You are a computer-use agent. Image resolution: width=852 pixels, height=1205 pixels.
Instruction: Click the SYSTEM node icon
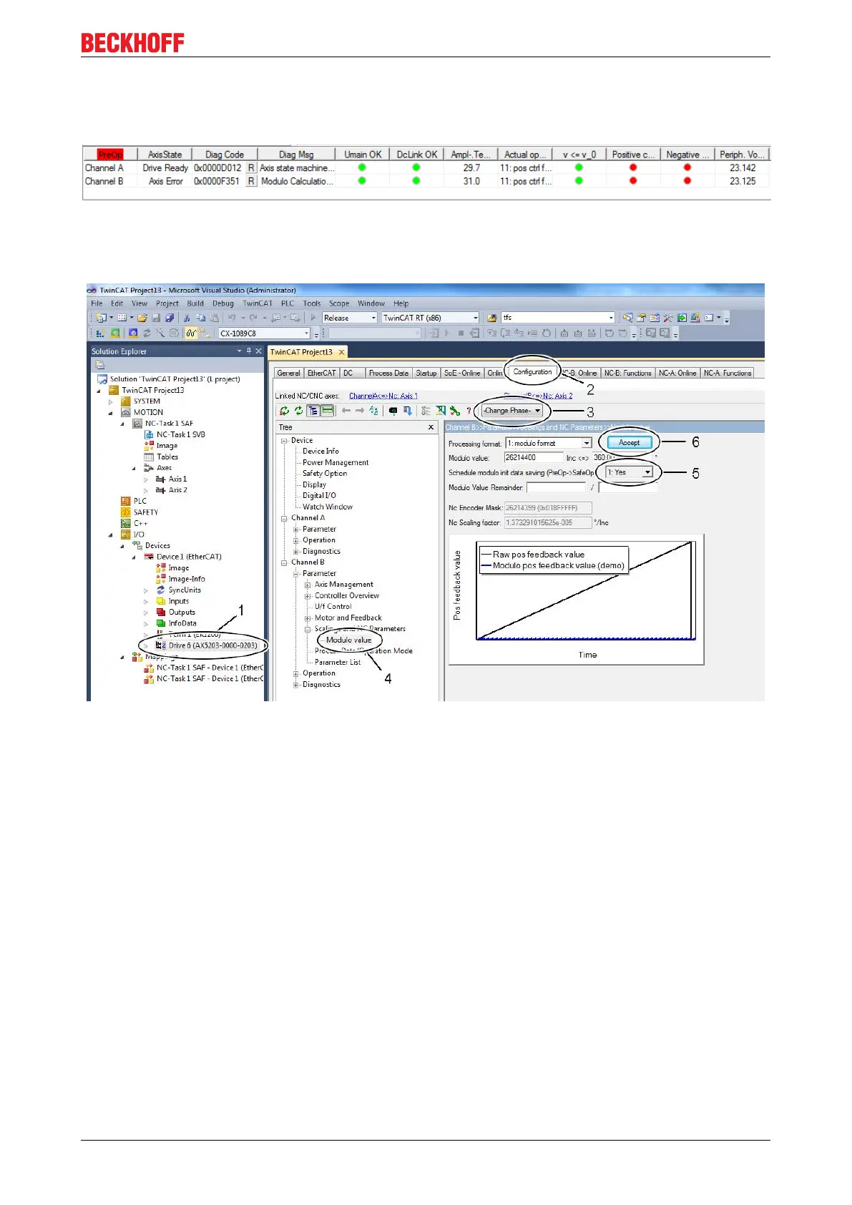(126, 401)
